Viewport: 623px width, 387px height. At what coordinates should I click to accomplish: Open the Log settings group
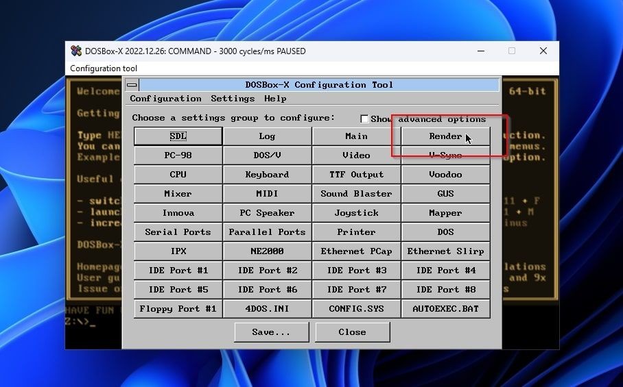[x=267, y=136]
